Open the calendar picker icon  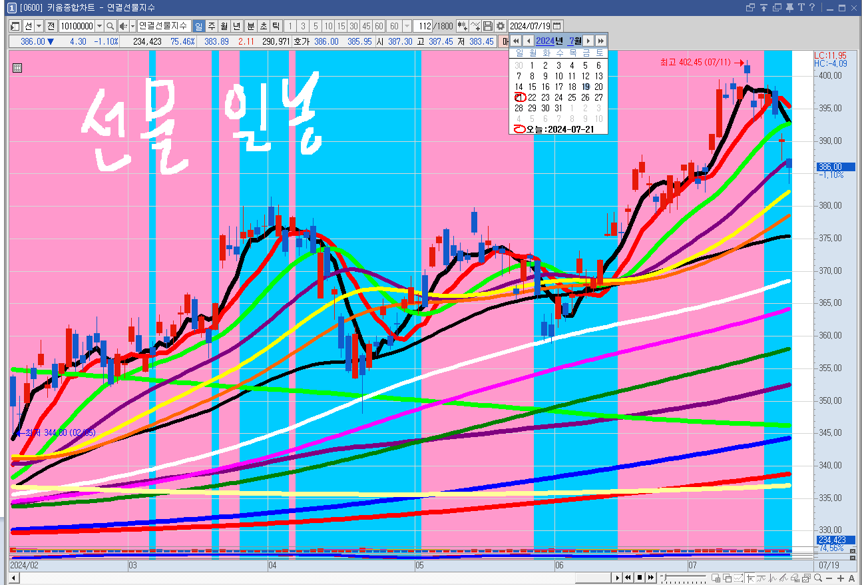[557, 26]
